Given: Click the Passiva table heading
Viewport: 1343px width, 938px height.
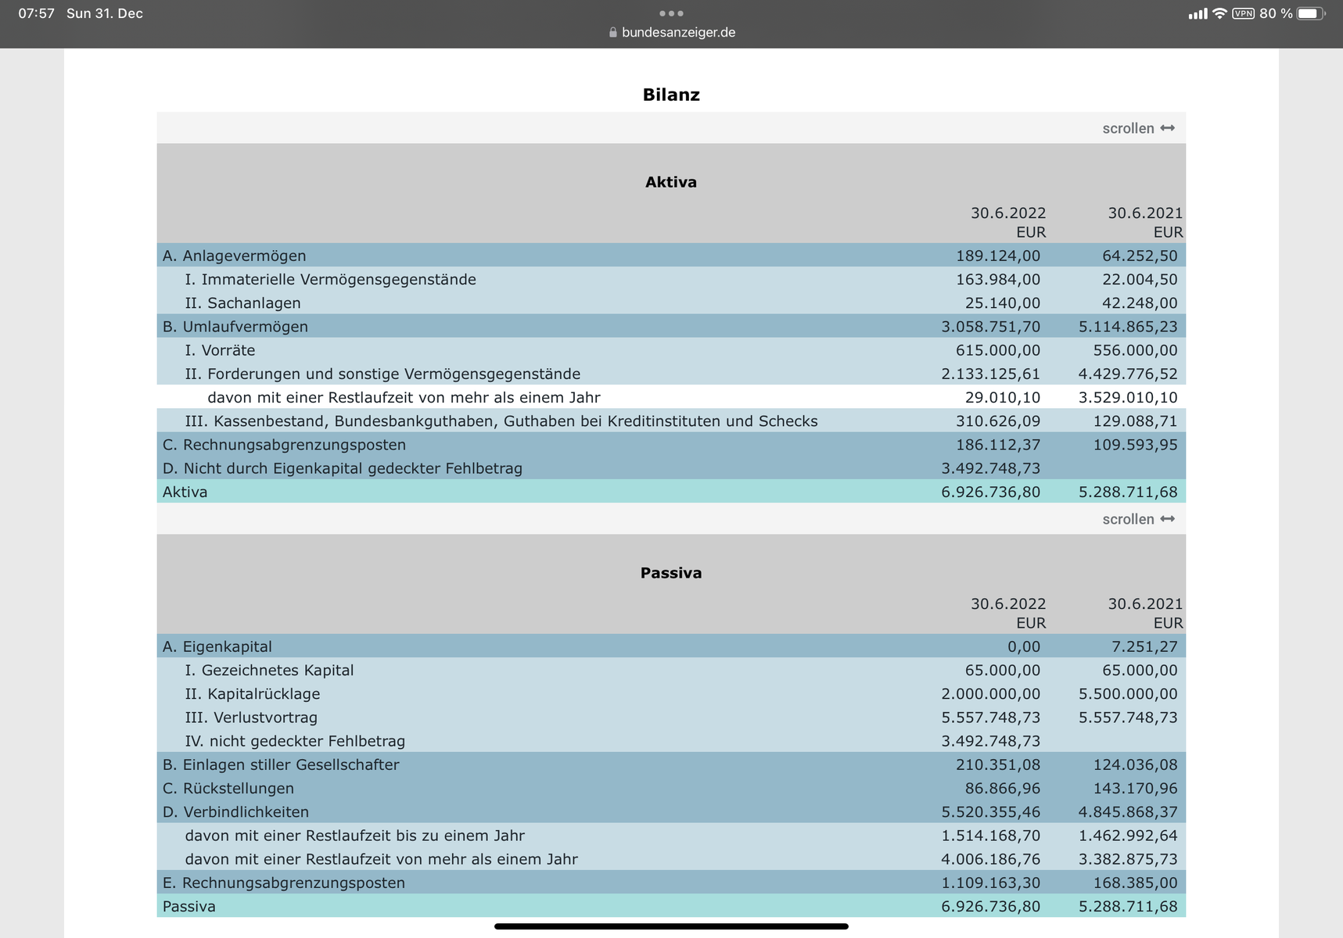Looking at the screenshot, I should click(x=670, y=573).
